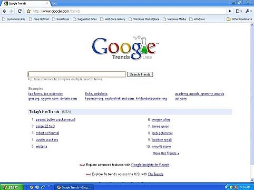Viewport: 254px width, 190px height.
Task: Close the Google Trends tab
Action: tap(47, 3)
